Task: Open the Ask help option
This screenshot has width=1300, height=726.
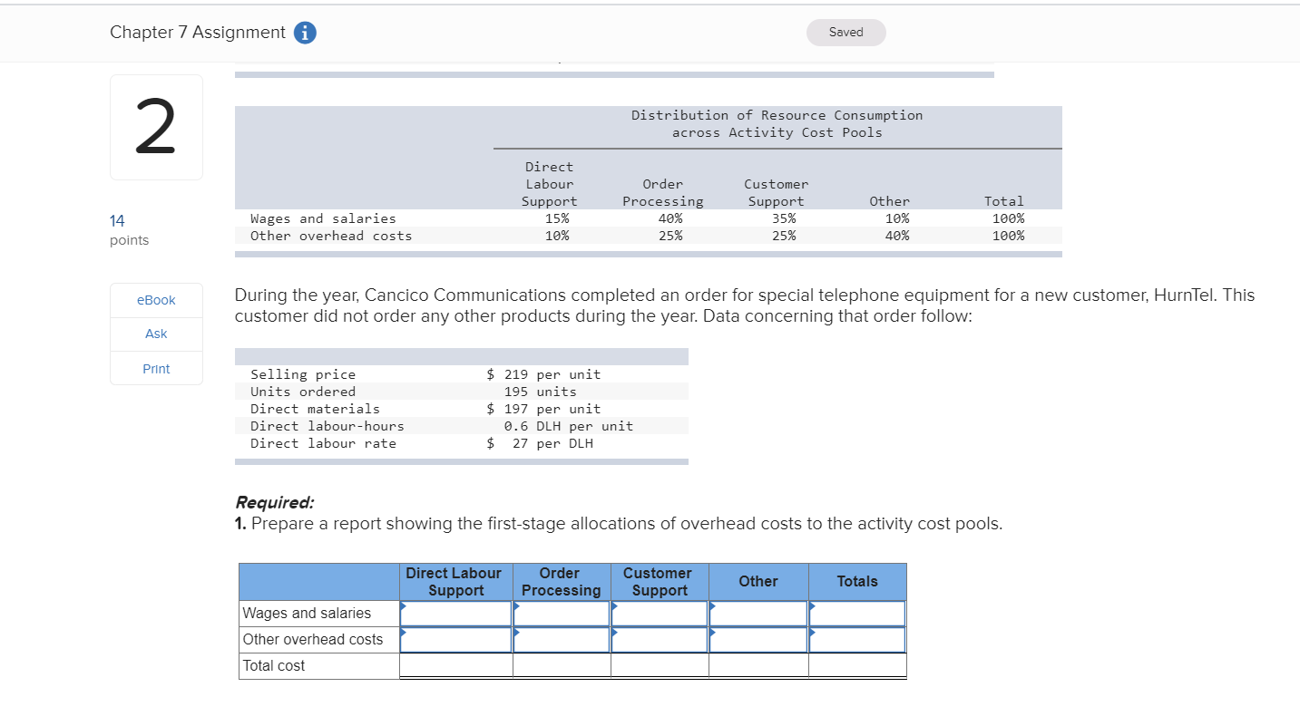Action: click(155, 334)
